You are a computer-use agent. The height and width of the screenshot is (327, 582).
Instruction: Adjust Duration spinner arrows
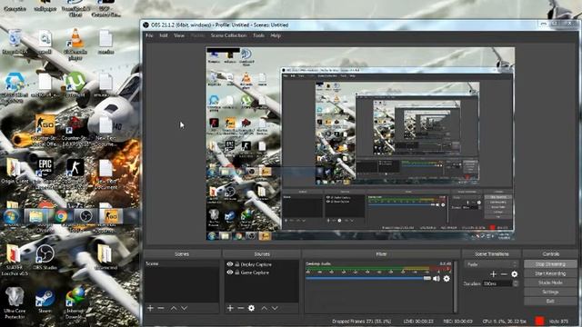pyautogui.click(x=516, y=283)
